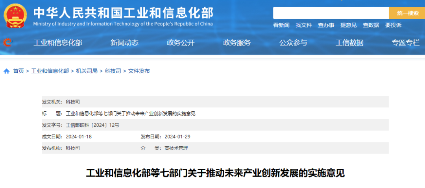Screen dimensions: 425x188
Task: Open the 查数据 quick link
Action: 371,25
